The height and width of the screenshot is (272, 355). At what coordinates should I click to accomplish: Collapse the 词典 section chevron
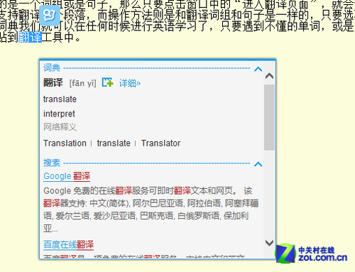[x=258, y=69]
